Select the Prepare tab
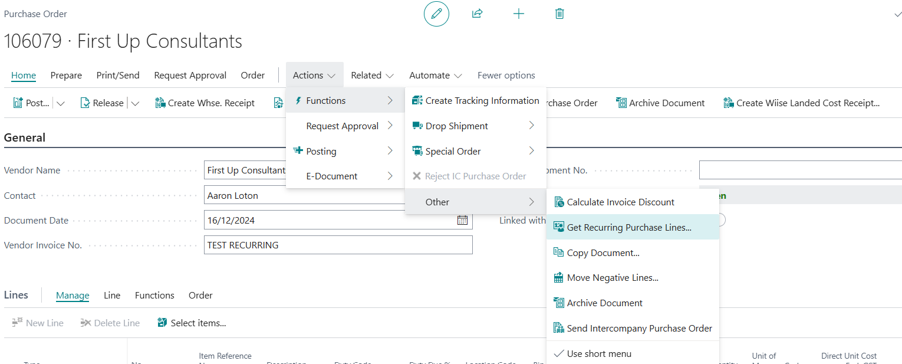Image resolution: width=902 pixels, height=364 pixels. (66, 75)
